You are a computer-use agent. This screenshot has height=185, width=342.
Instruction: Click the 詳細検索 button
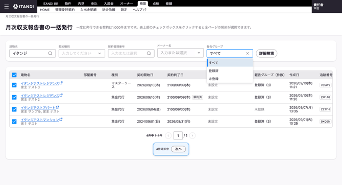click(x=266, y=53)
